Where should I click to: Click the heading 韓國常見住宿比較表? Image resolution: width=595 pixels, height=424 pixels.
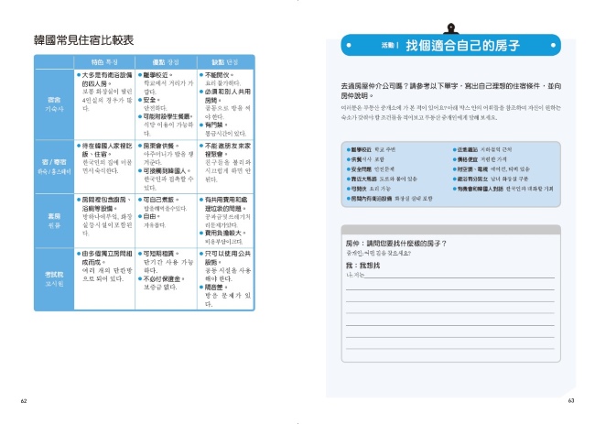(83, 40)
